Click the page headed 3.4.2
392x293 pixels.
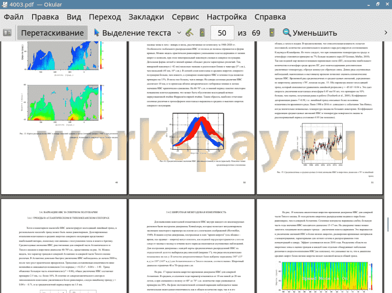point(192,246)
